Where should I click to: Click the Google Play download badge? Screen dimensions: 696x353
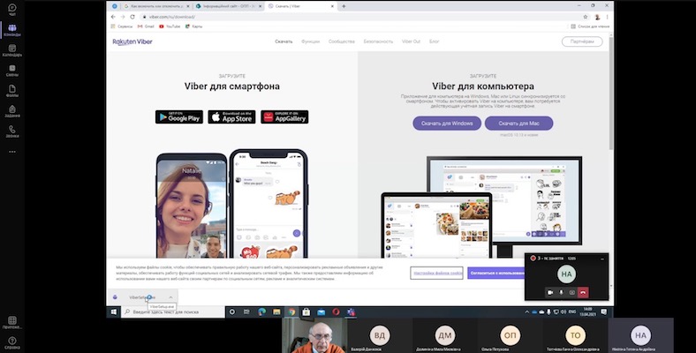tap(179, 117)
